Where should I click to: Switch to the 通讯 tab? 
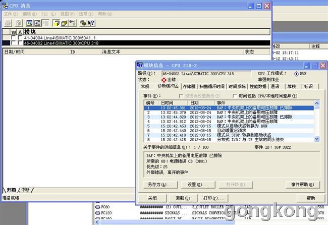(275, 86)
